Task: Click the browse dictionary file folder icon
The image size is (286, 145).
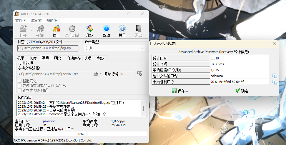Action: (96, 74)
